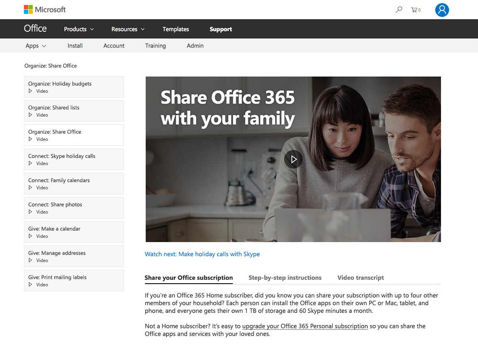Viewport: 478px width, 354px height.
Task: Follow the Watch next Skype link
Action: coord(202,254)
